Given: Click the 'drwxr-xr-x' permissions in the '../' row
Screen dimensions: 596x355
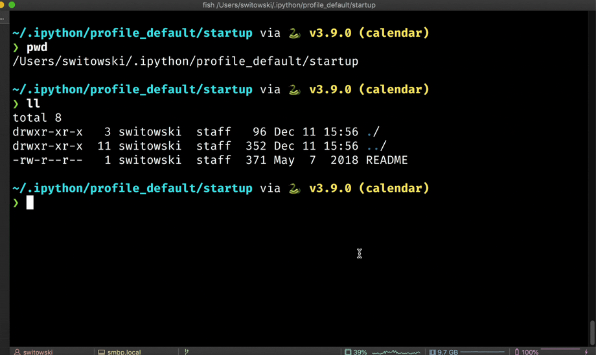Looking at the screenshot, I should [47, 146].
